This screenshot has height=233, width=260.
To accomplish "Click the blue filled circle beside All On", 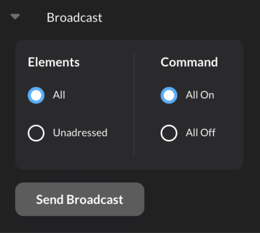I will point(169,95).
